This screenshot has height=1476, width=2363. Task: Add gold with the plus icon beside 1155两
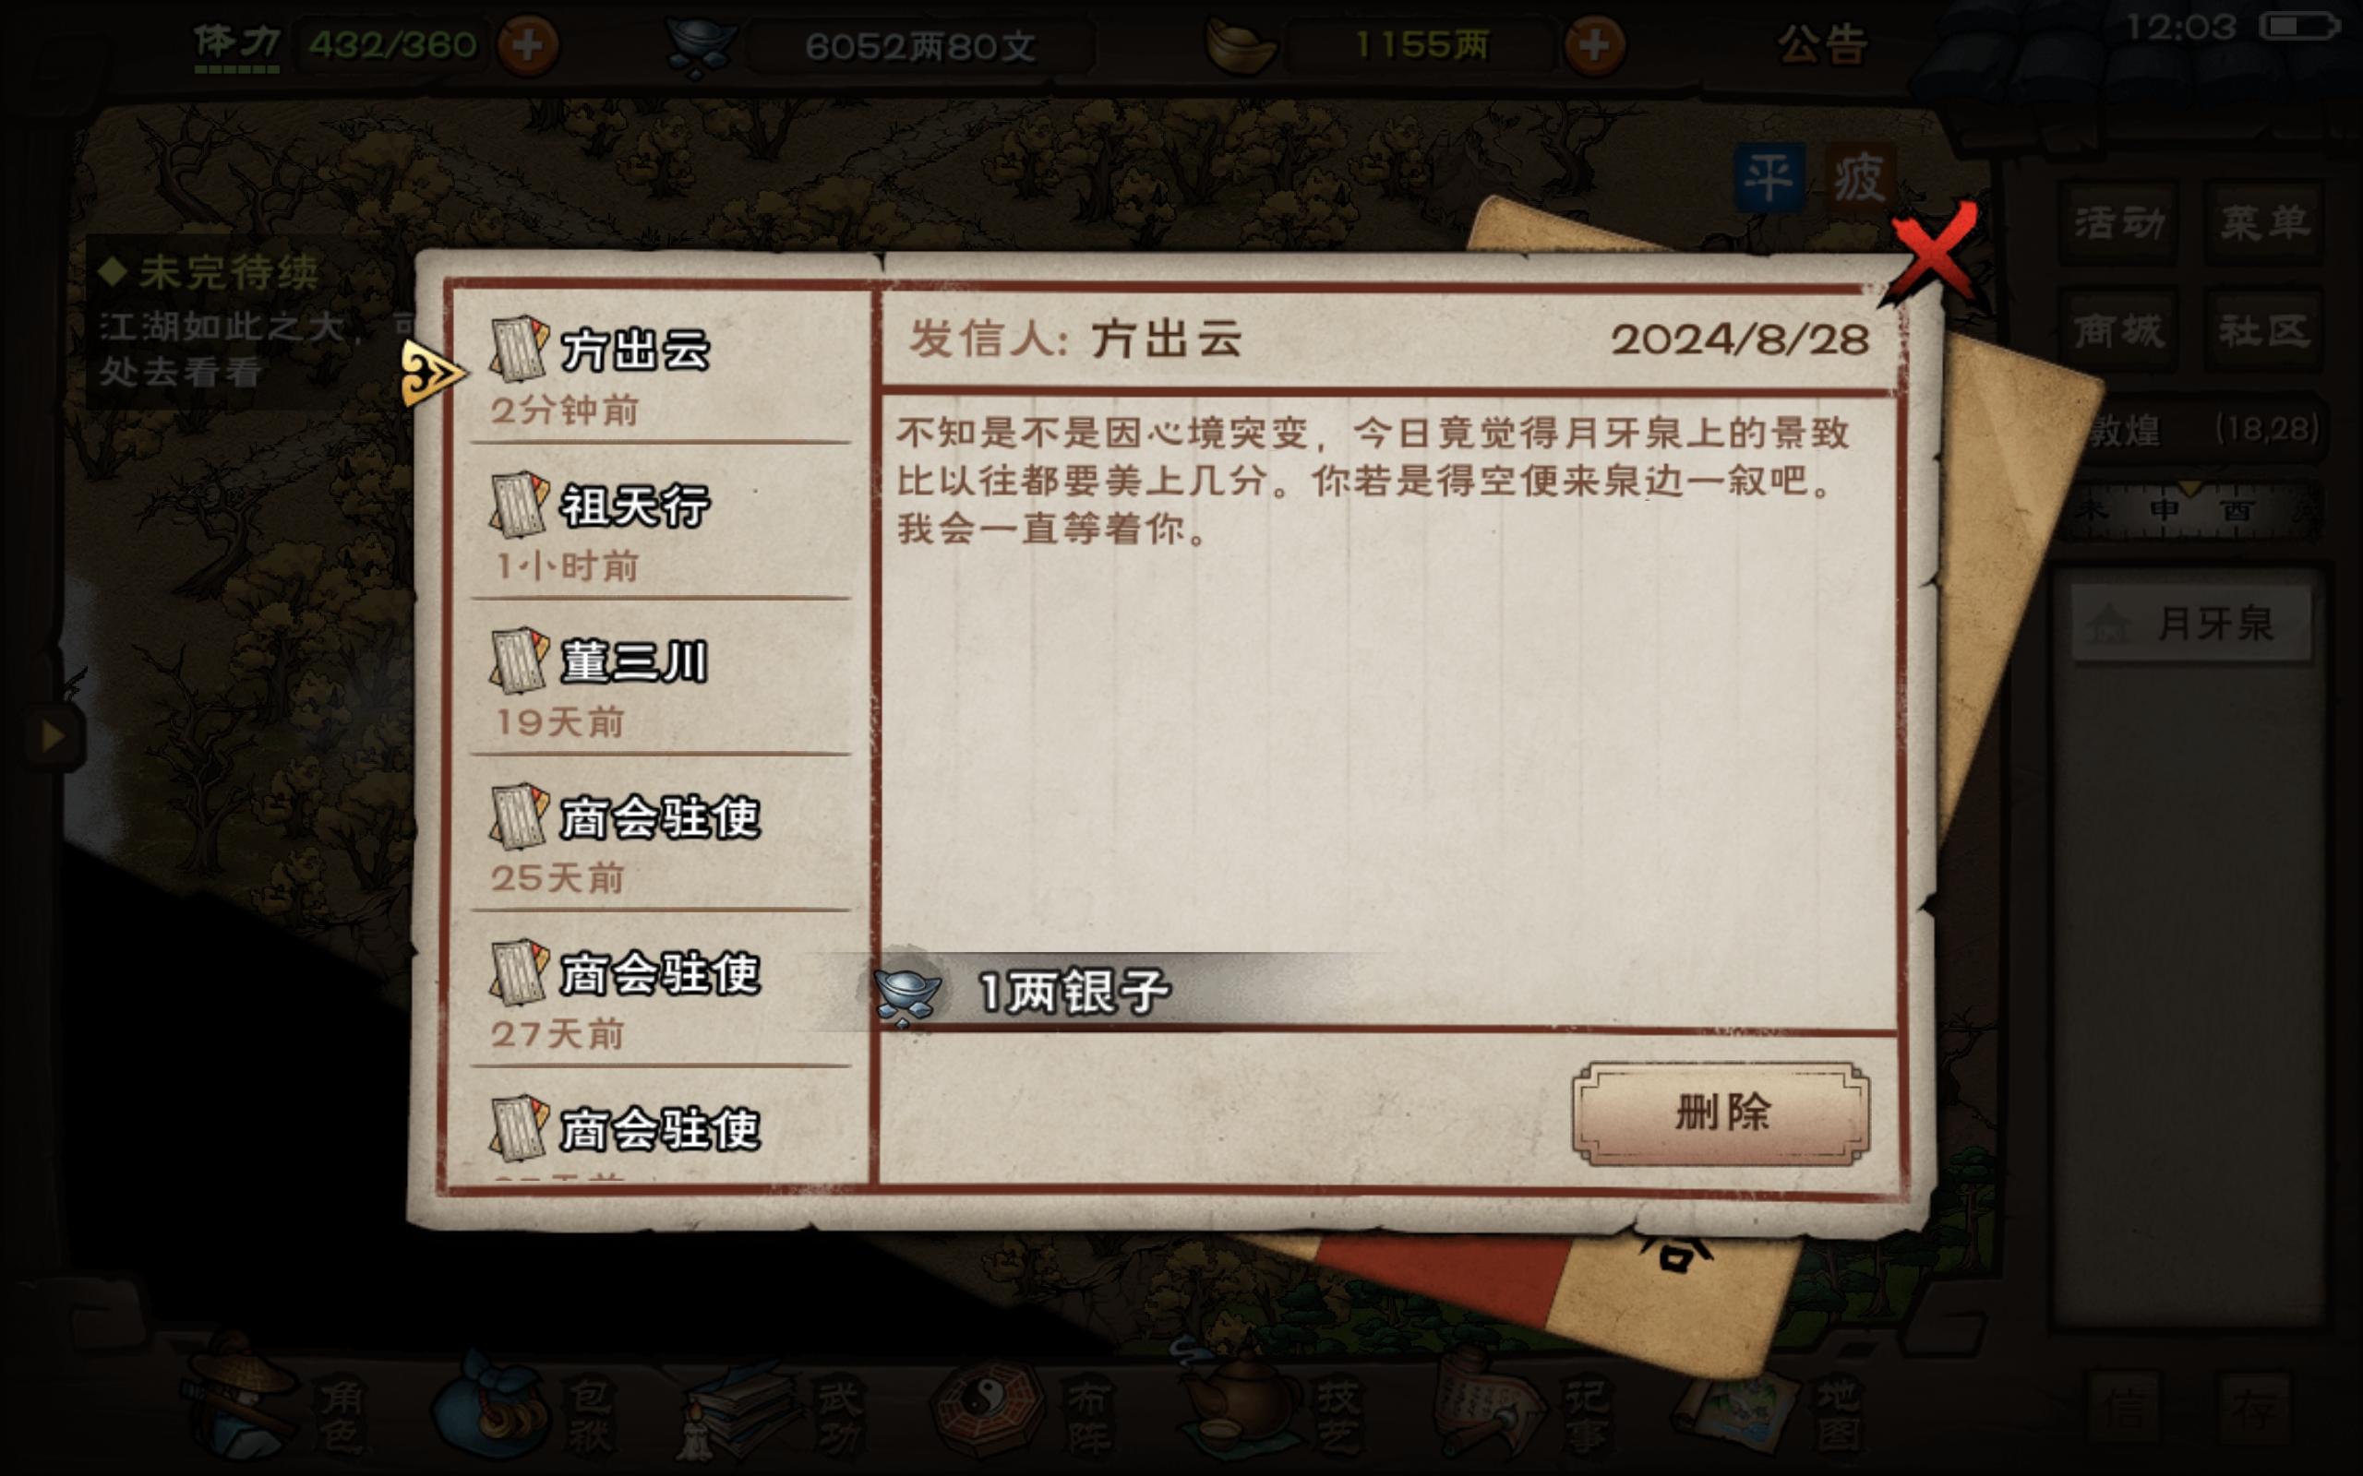1594,45
